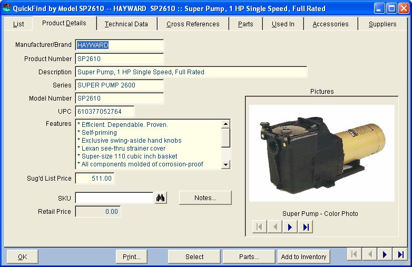This screenshot has height=267, width=412.
Task: Select the Product Details tab
Action: pos(64,23)
